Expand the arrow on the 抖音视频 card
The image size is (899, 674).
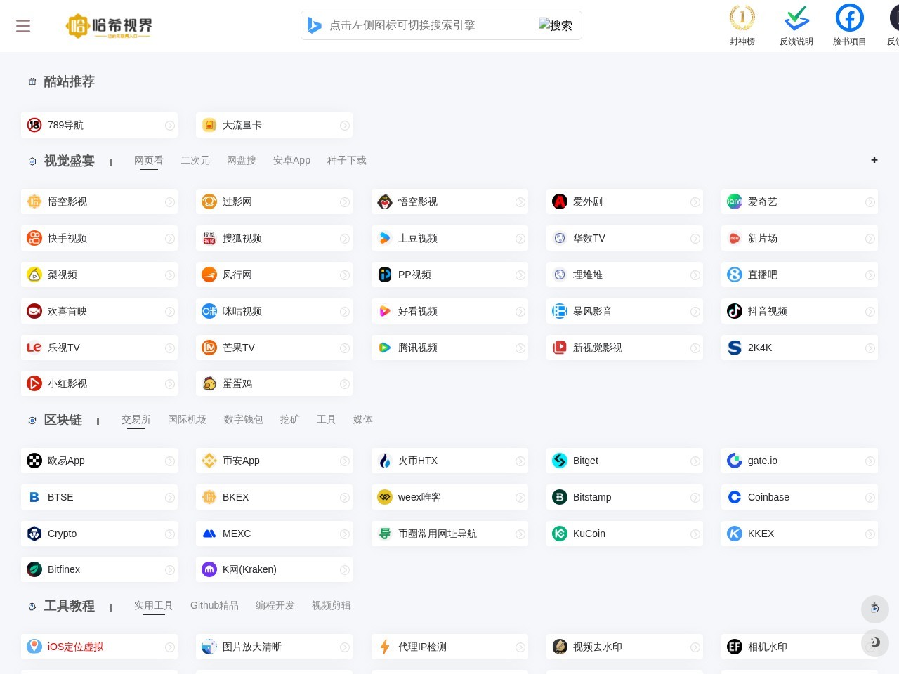pos(870,311)
